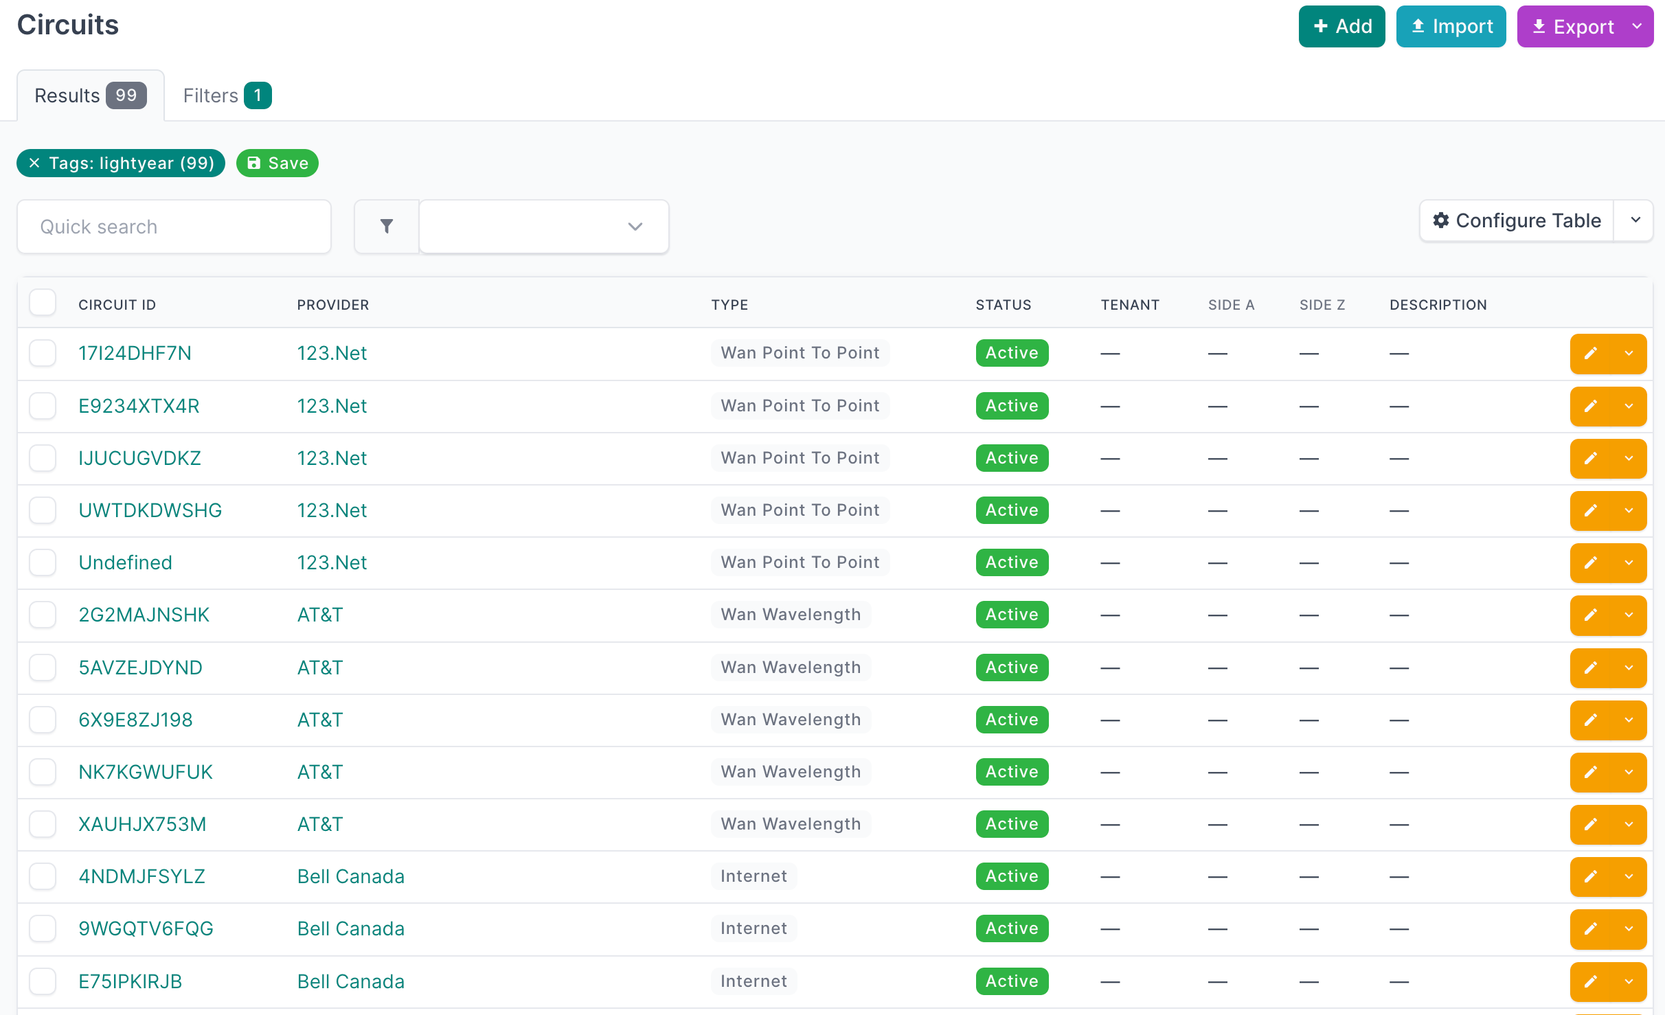Expand the Export dropdown arrow
1665x1015 pixels.
(1637, 27)
